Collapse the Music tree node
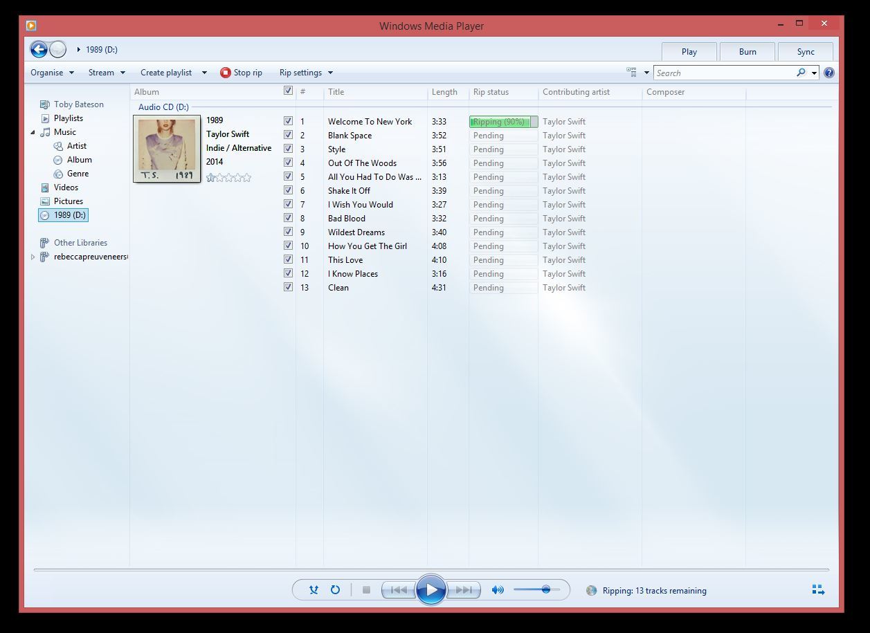Image resolution: width=870 pixels, height=633 pixels. pyautogui.click(x=33, y=132)
